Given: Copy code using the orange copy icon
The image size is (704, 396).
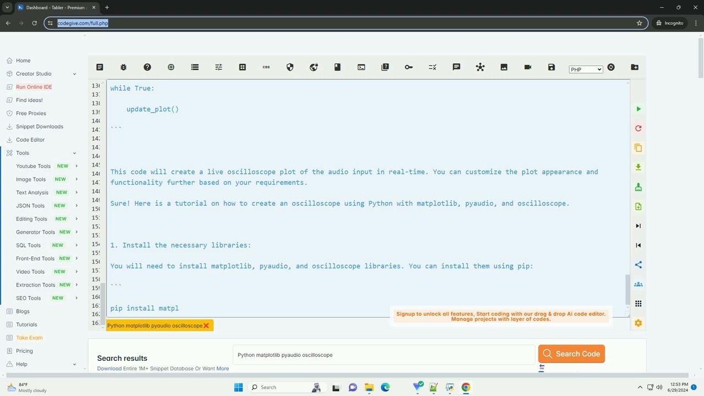Looking at the screenshot, I should (x=639, y=148).
